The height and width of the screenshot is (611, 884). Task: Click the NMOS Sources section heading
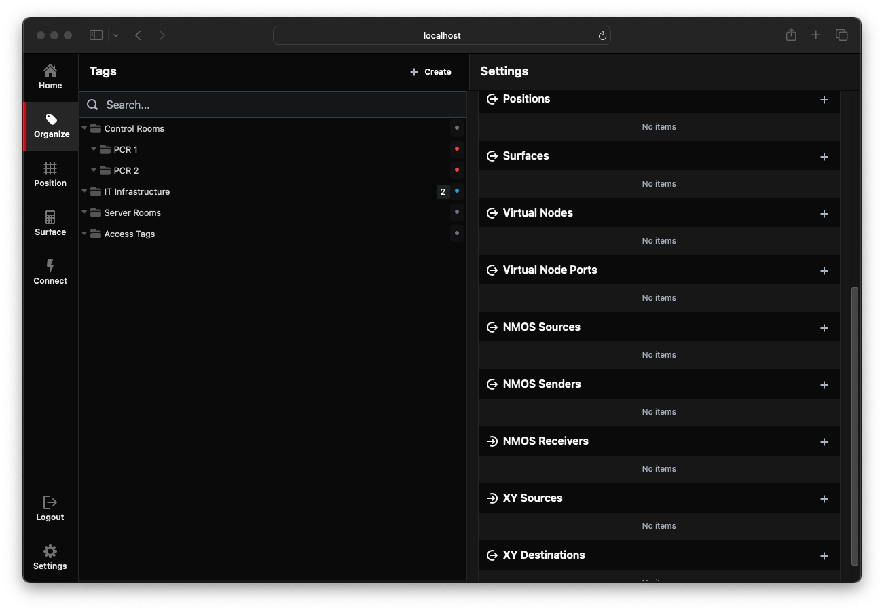tap(542, 327)
